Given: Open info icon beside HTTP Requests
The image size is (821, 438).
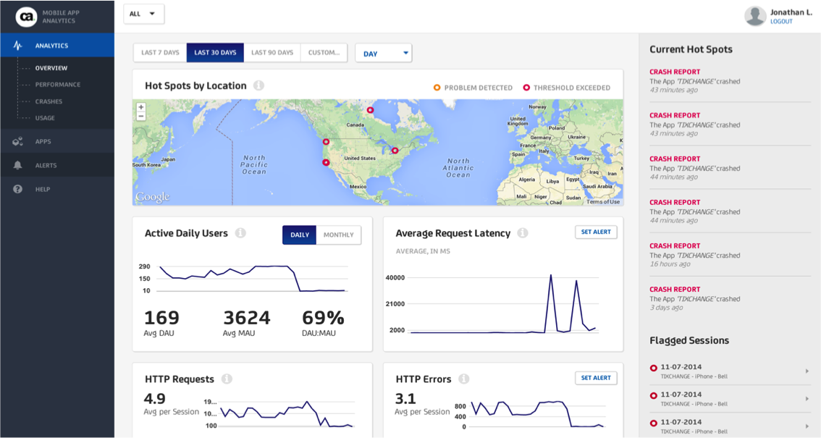Looking at the screenshot, I should (227, 379).
